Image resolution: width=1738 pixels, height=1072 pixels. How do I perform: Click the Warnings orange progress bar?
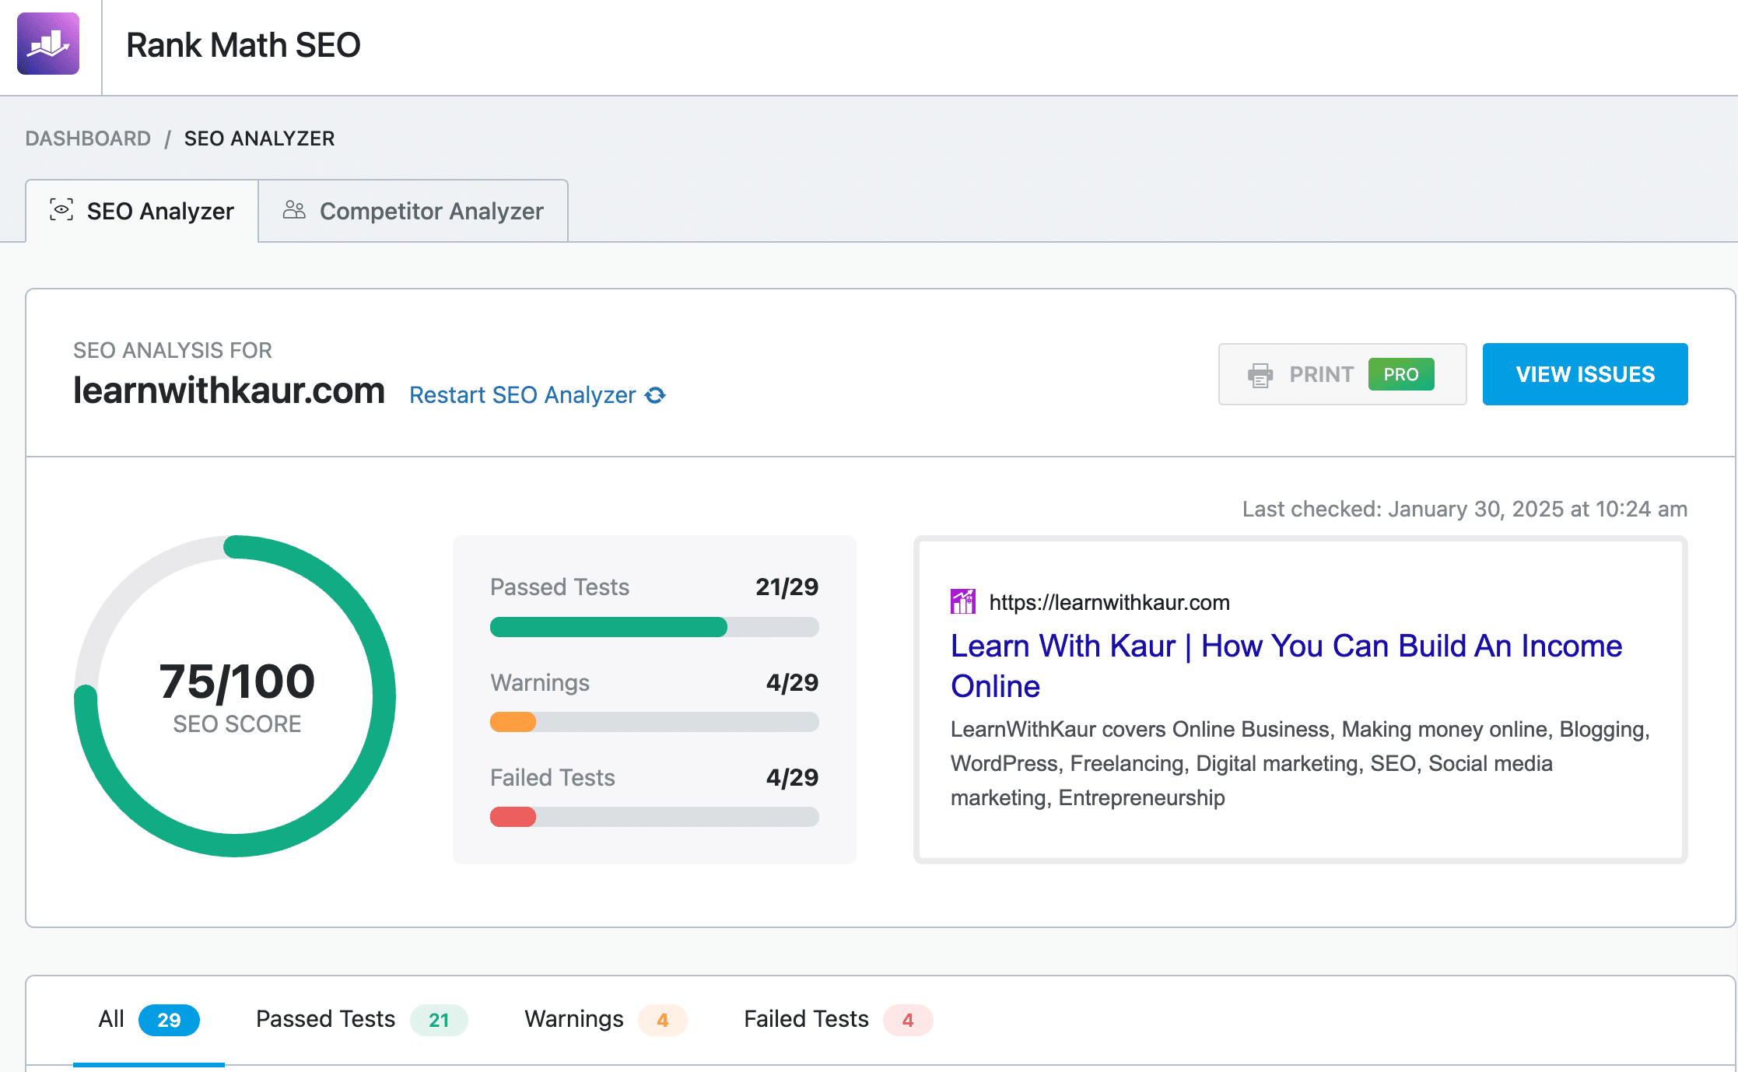point(512,722)
